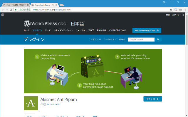Open the Automattic author link

click(x=54, y=104)
